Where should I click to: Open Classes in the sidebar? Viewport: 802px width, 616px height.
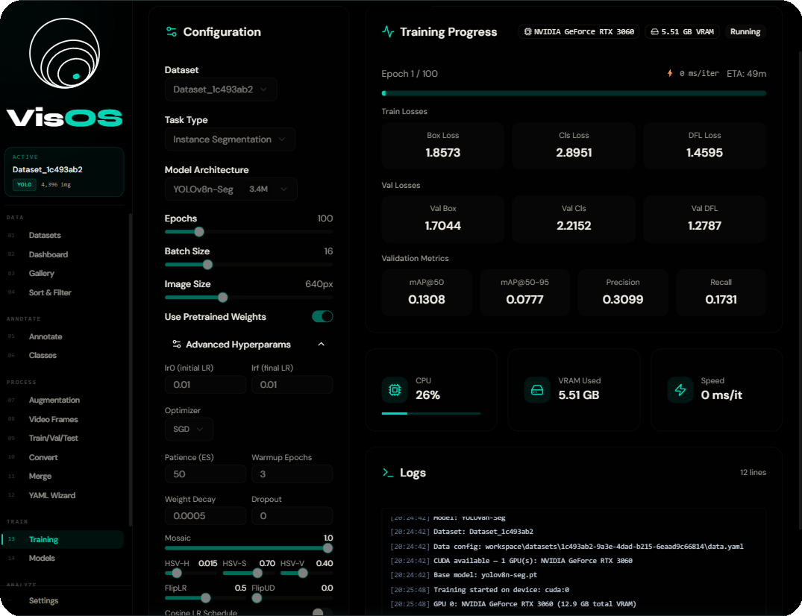pos(43,355)
